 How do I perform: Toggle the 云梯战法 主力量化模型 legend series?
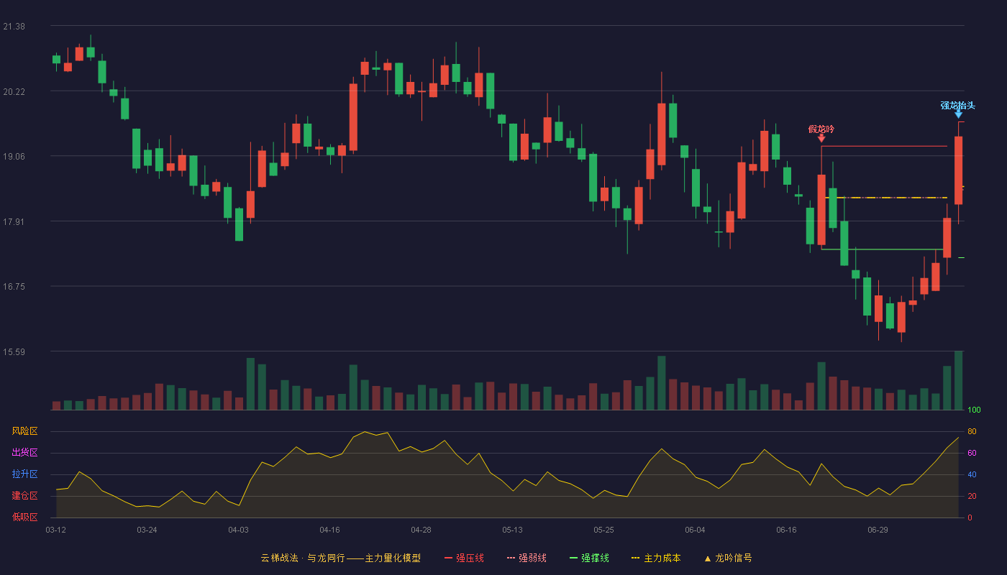[340, 558]
